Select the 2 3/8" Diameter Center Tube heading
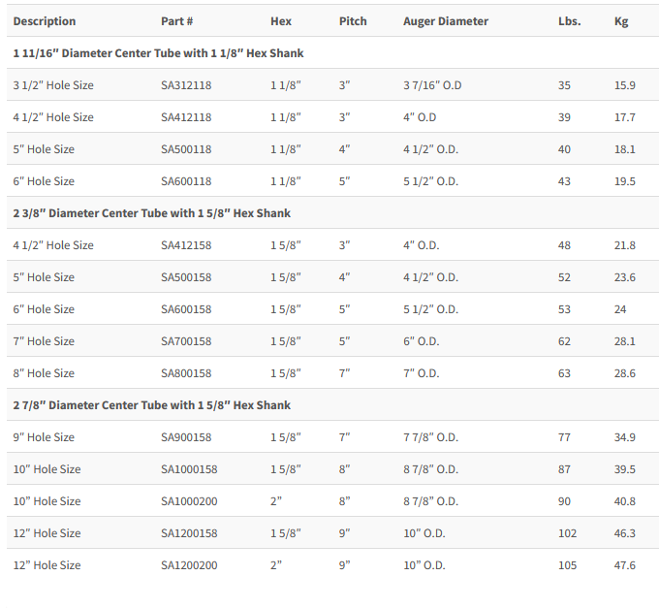This screenshot has width=659, height=608. tap(151, 213)
